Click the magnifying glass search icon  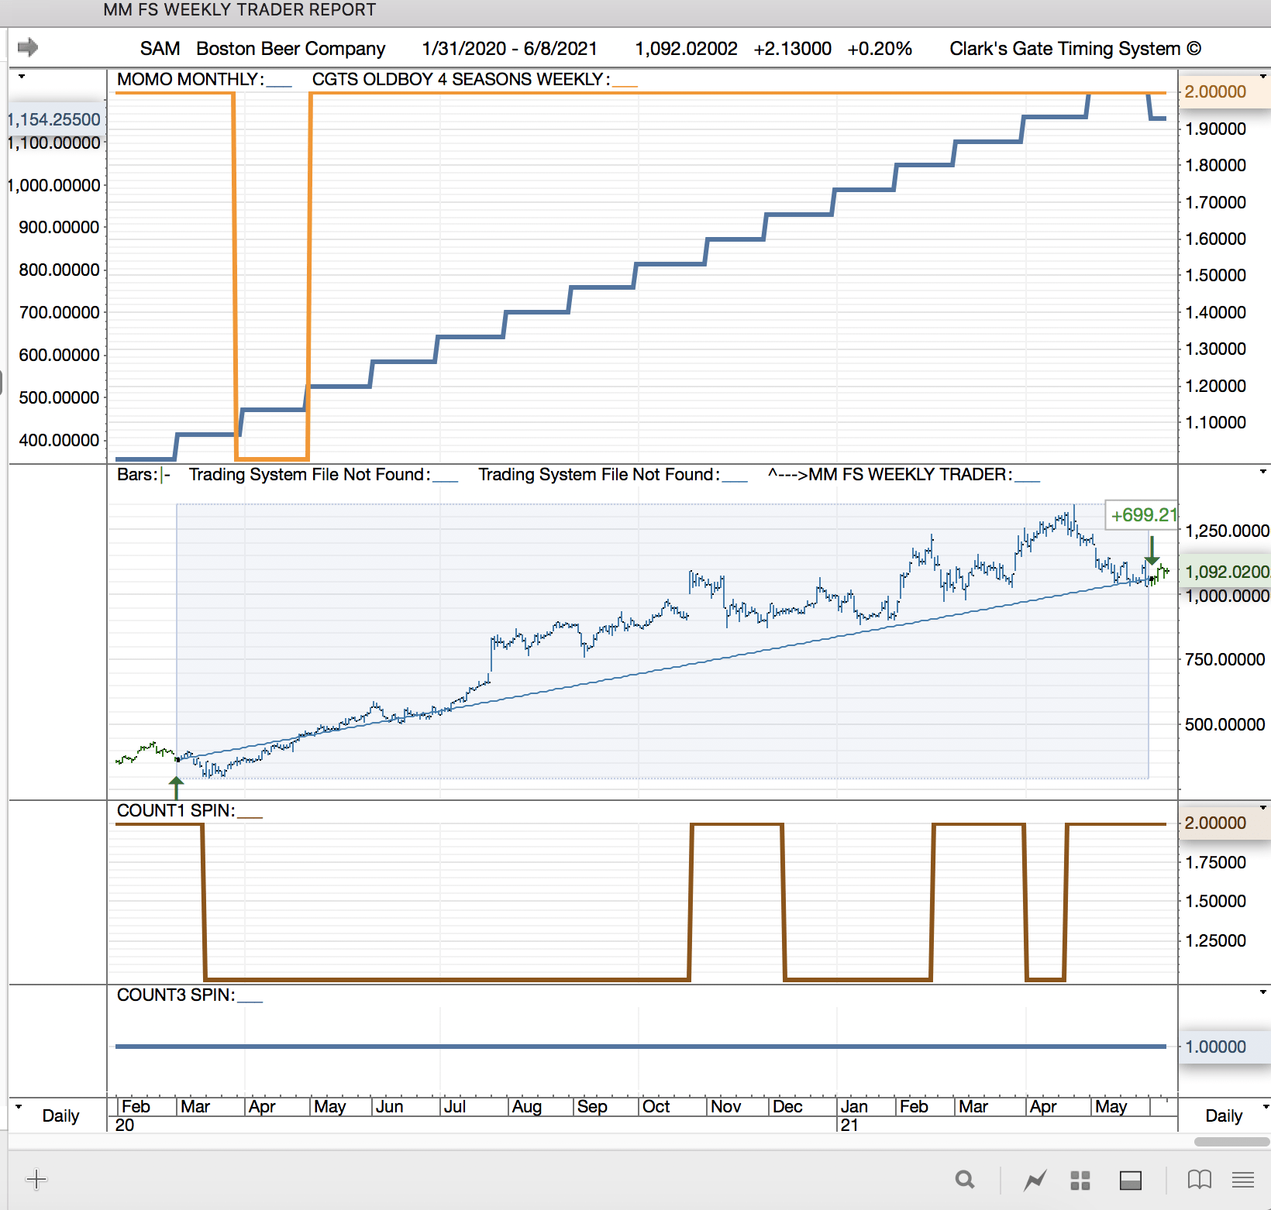(964, 1179)
